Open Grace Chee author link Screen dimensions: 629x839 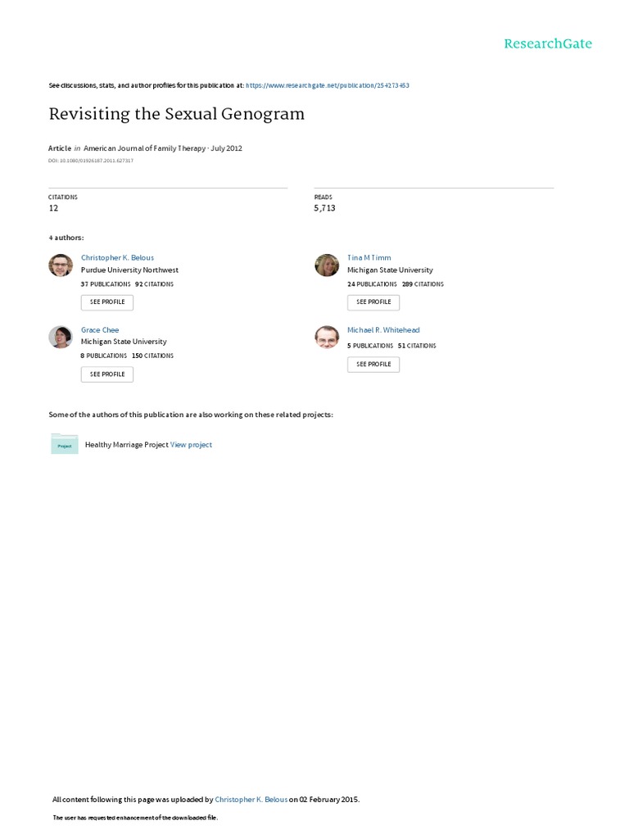click(100, 329)
